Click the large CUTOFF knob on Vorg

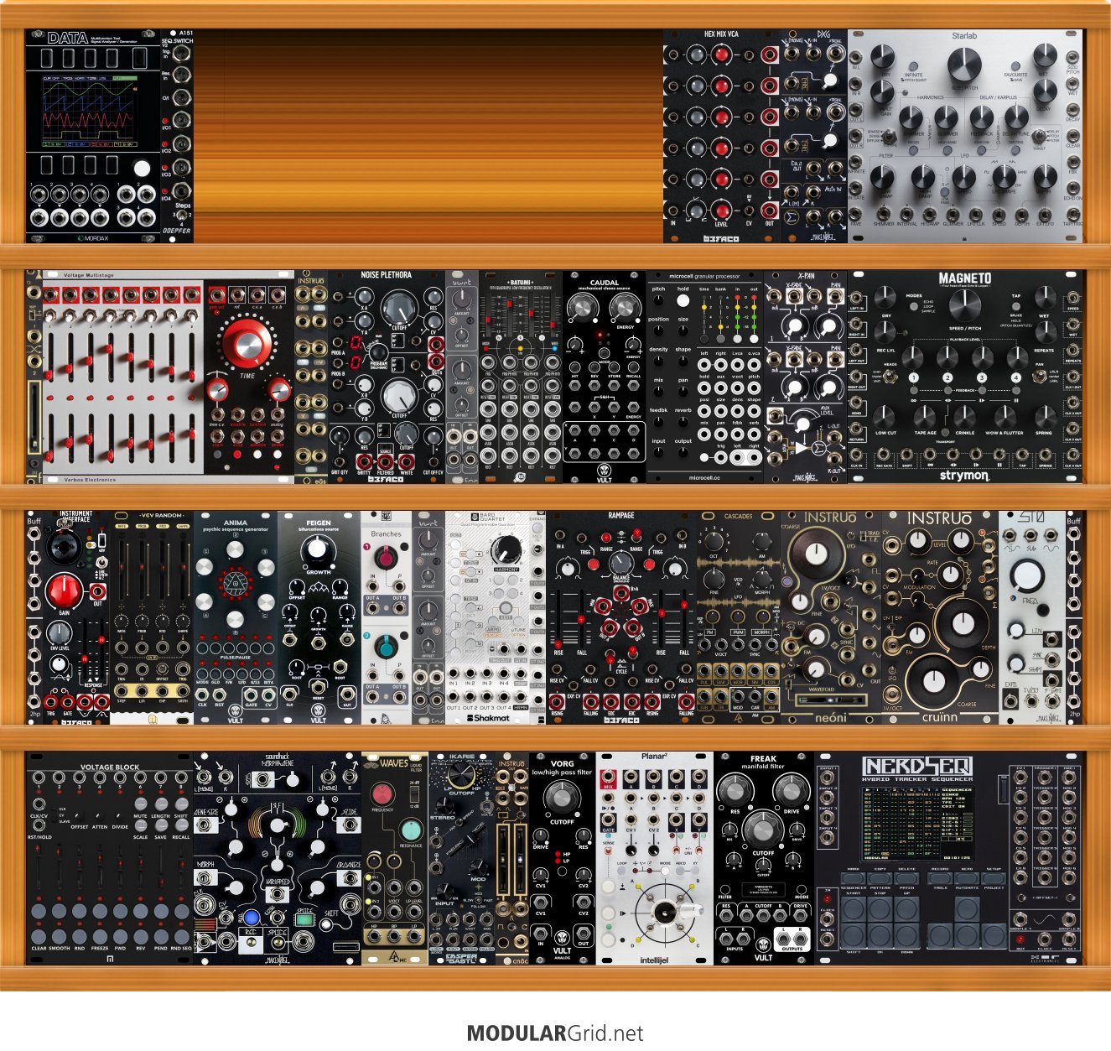pyautogui.click(x=562, y=799)
